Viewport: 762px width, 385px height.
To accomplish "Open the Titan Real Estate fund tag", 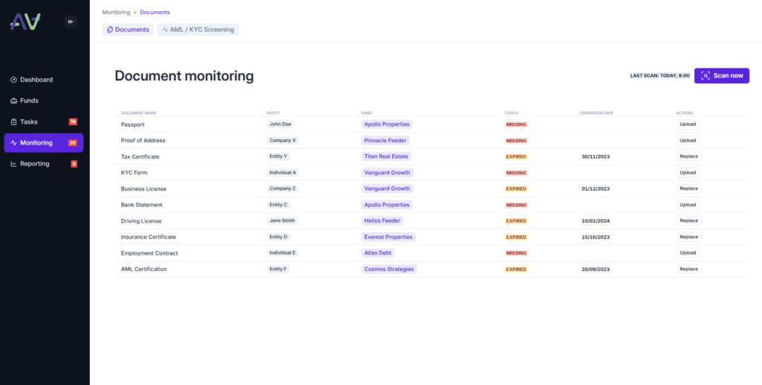I will [386, 156].
